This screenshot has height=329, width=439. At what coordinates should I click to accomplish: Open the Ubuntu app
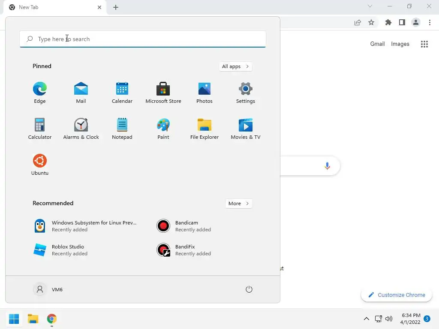tap(40, 165)
